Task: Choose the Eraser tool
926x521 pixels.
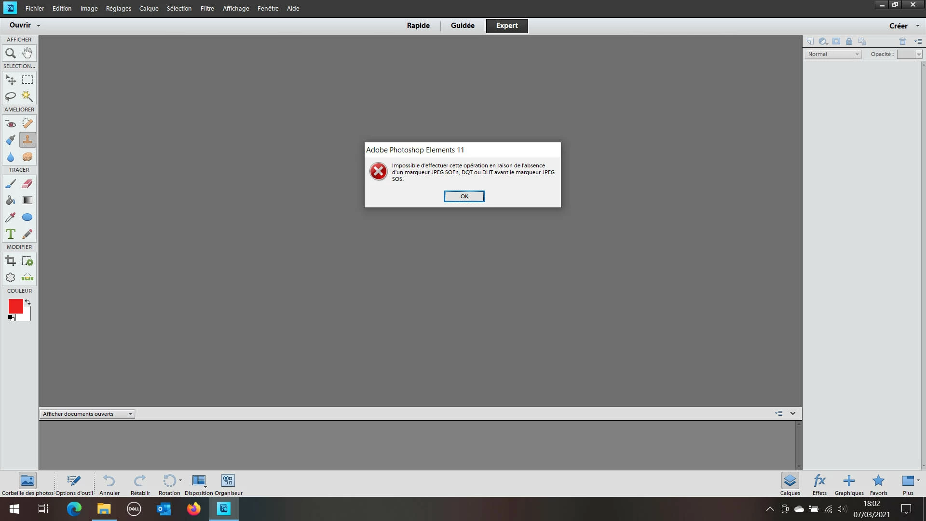Action: [x=27, y=184]
